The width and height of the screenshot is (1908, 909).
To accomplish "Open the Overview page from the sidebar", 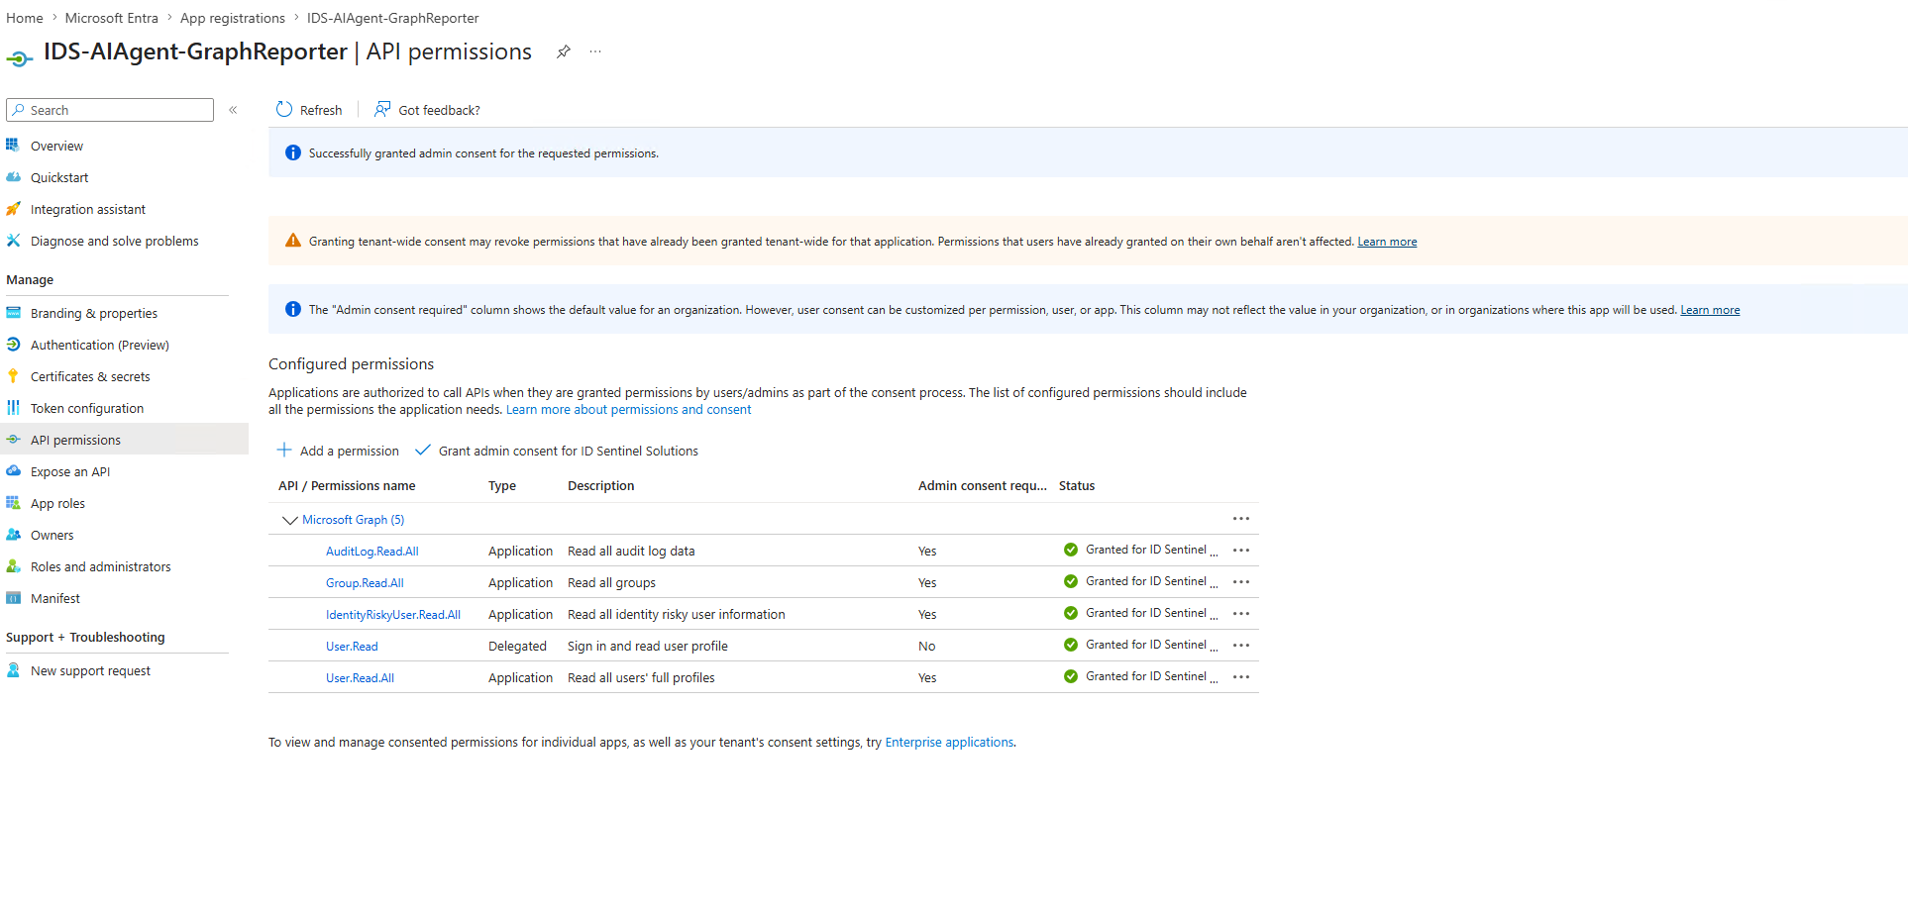I will tap(56, 146).
